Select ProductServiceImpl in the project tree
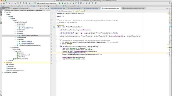172x96 pixels. (28, 43)
